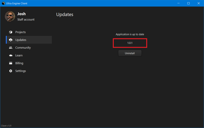Switch to the Billing page label
The width and height of the screenshot is (204, 128).
pyautogui.click(x=19, y=63)
